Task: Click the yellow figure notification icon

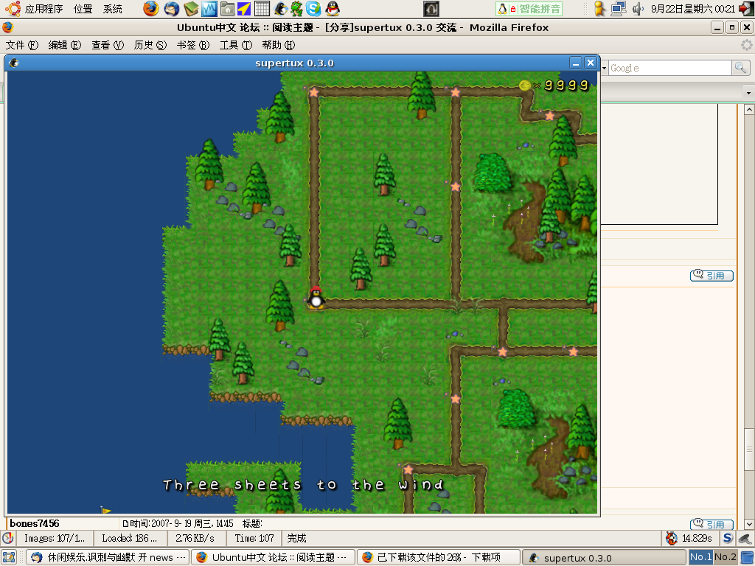Action: pos(599,9)
